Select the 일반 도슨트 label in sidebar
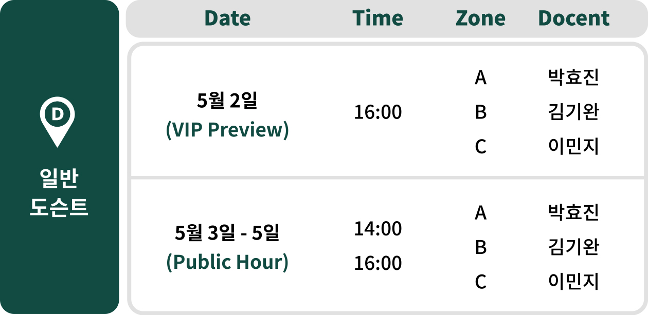Viewport: 648px width, 315px height. pyautogui.click(x=59, y=193)
